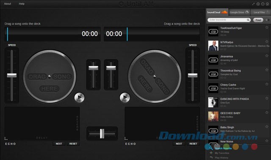
Task: Click the left turntable platter
Action: 50,76
